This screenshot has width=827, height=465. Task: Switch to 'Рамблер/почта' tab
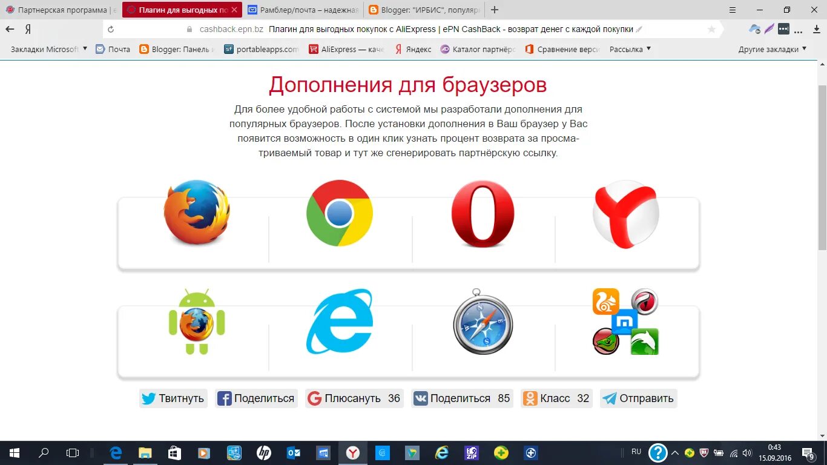(x=303, y=10)
